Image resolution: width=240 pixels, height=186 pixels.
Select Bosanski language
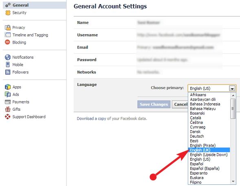[x=209, y=113]
